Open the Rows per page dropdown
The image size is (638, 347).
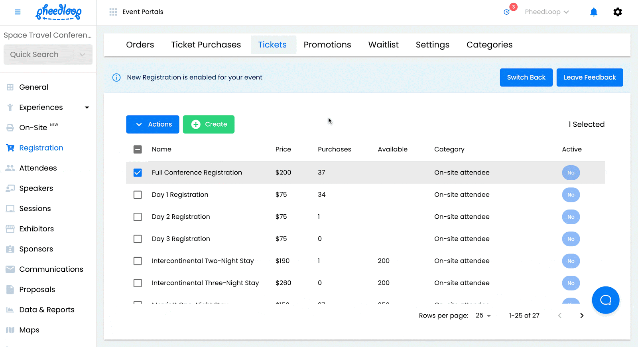coord(483,316)
